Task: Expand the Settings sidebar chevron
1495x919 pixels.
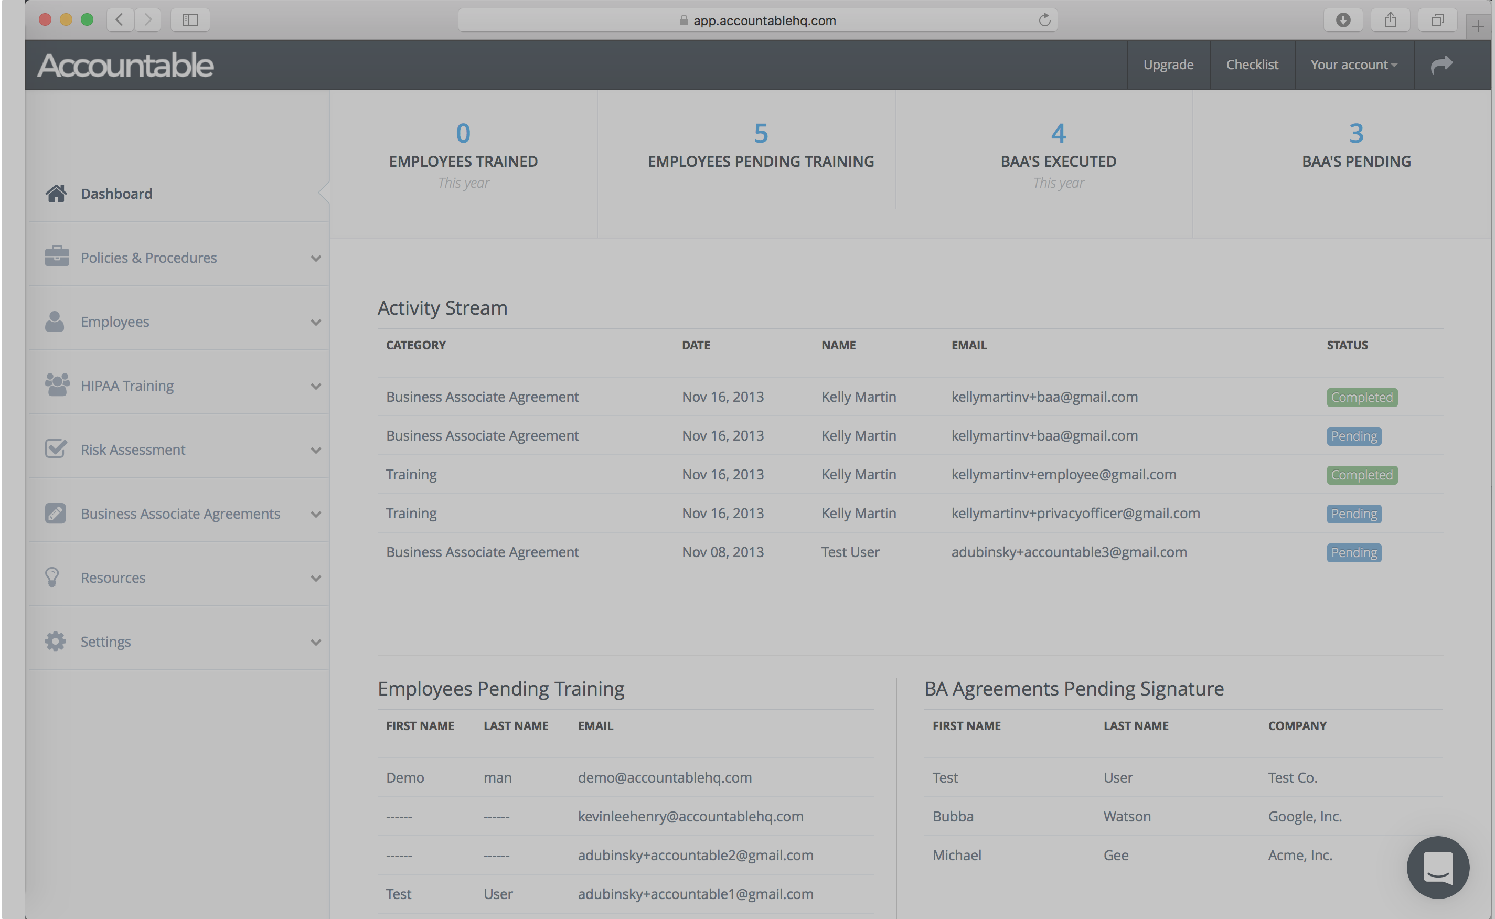Action: pyautogui.click(x=315, y=642)
